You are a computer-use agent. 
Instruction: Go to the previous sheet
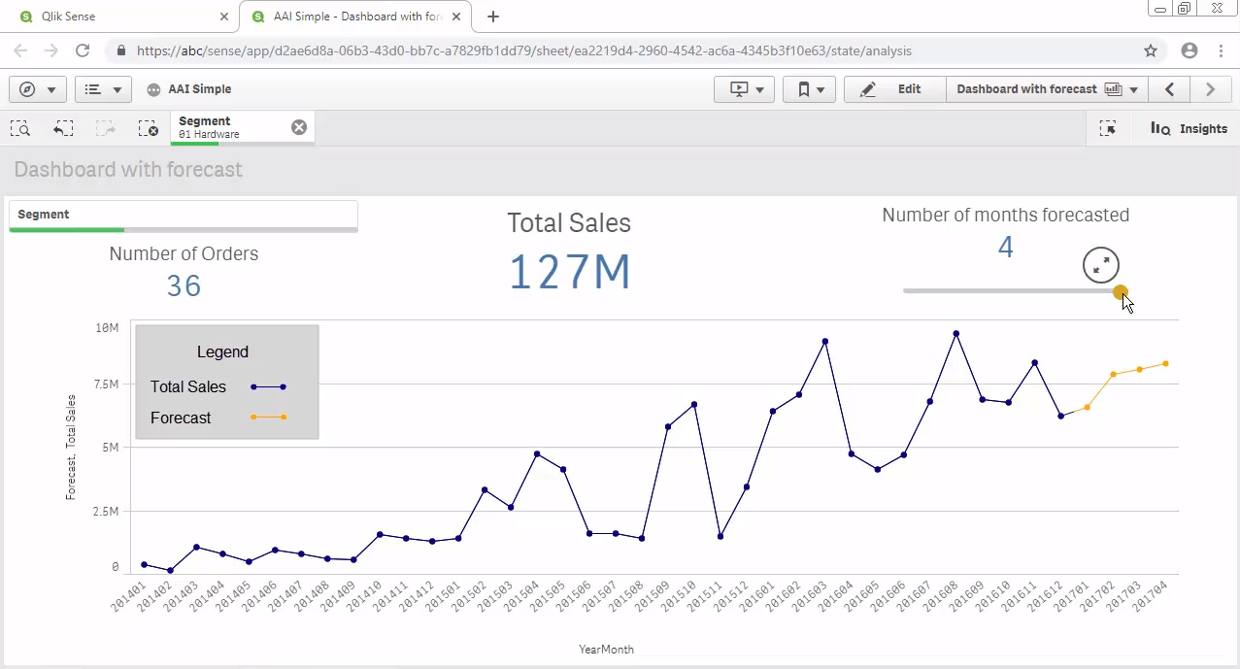point(1170,89)
